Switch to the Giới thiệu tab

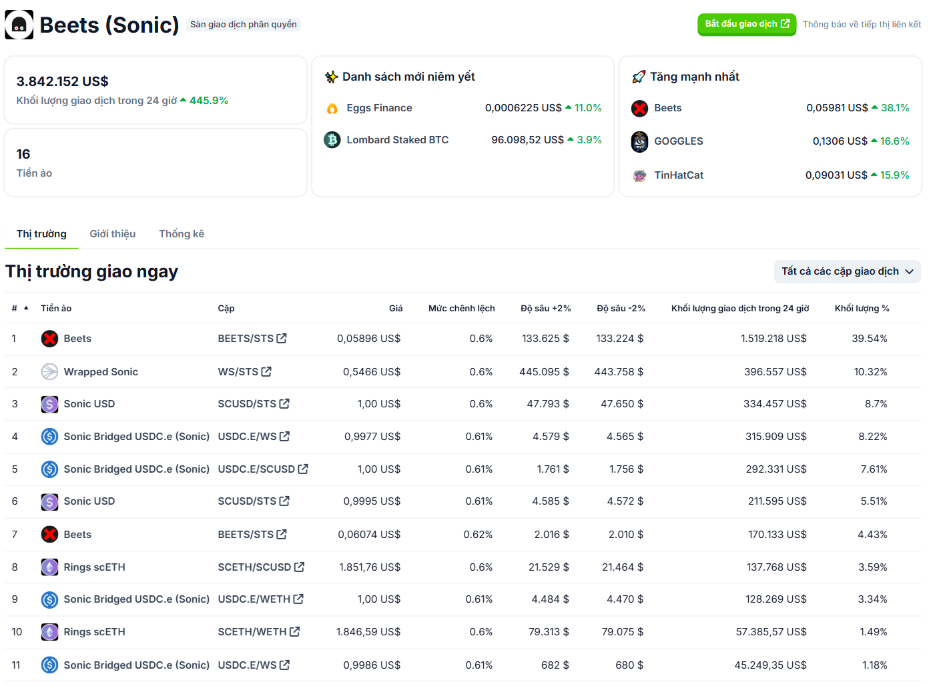coord(113,234)
